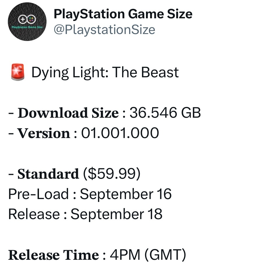Image resolution: width=269 pixels, height=265 pixels.
Task: Click the small teal text inside the avatar
Action: [x=27, y=27]
